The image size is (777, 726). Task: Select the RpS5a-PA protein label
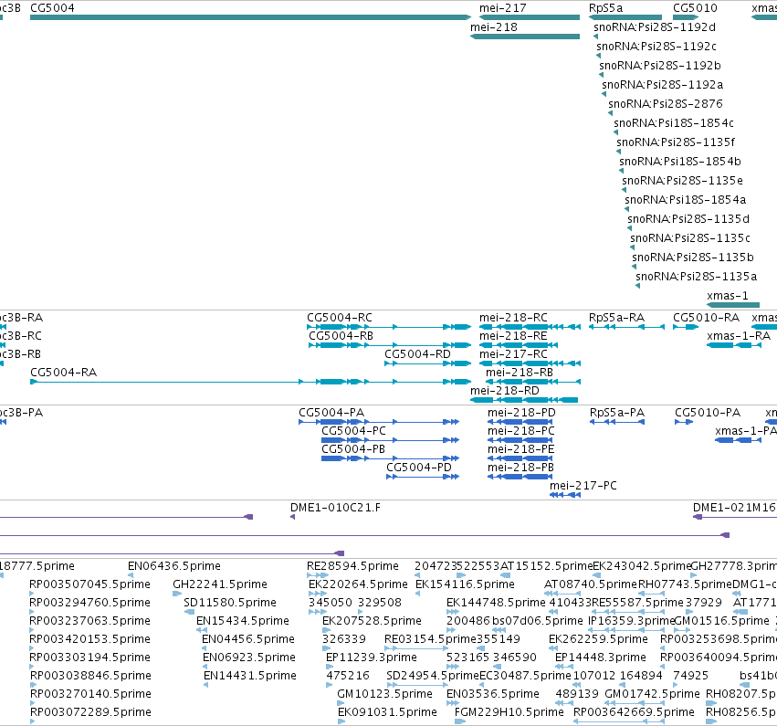pos(617,413)
